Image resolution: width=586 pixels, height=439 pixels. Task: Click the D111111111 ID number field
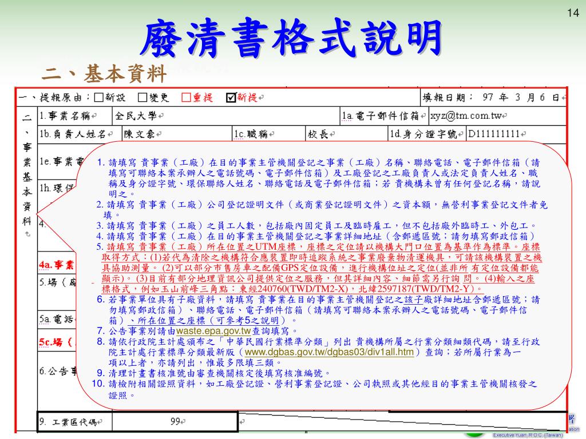516,134
